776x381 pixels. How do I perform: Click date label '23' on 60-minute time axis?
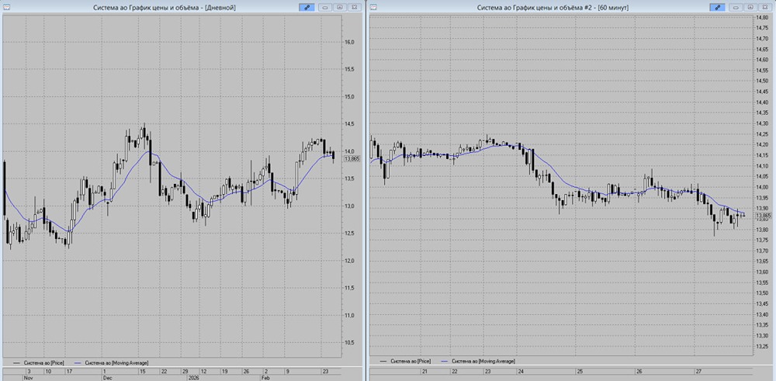pos(487,371)
